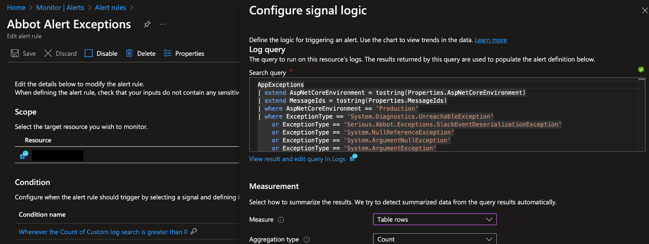Viewport: 649px width, 244px height.
Task: Open Properties from the toolbar
Action: [184, 53]
